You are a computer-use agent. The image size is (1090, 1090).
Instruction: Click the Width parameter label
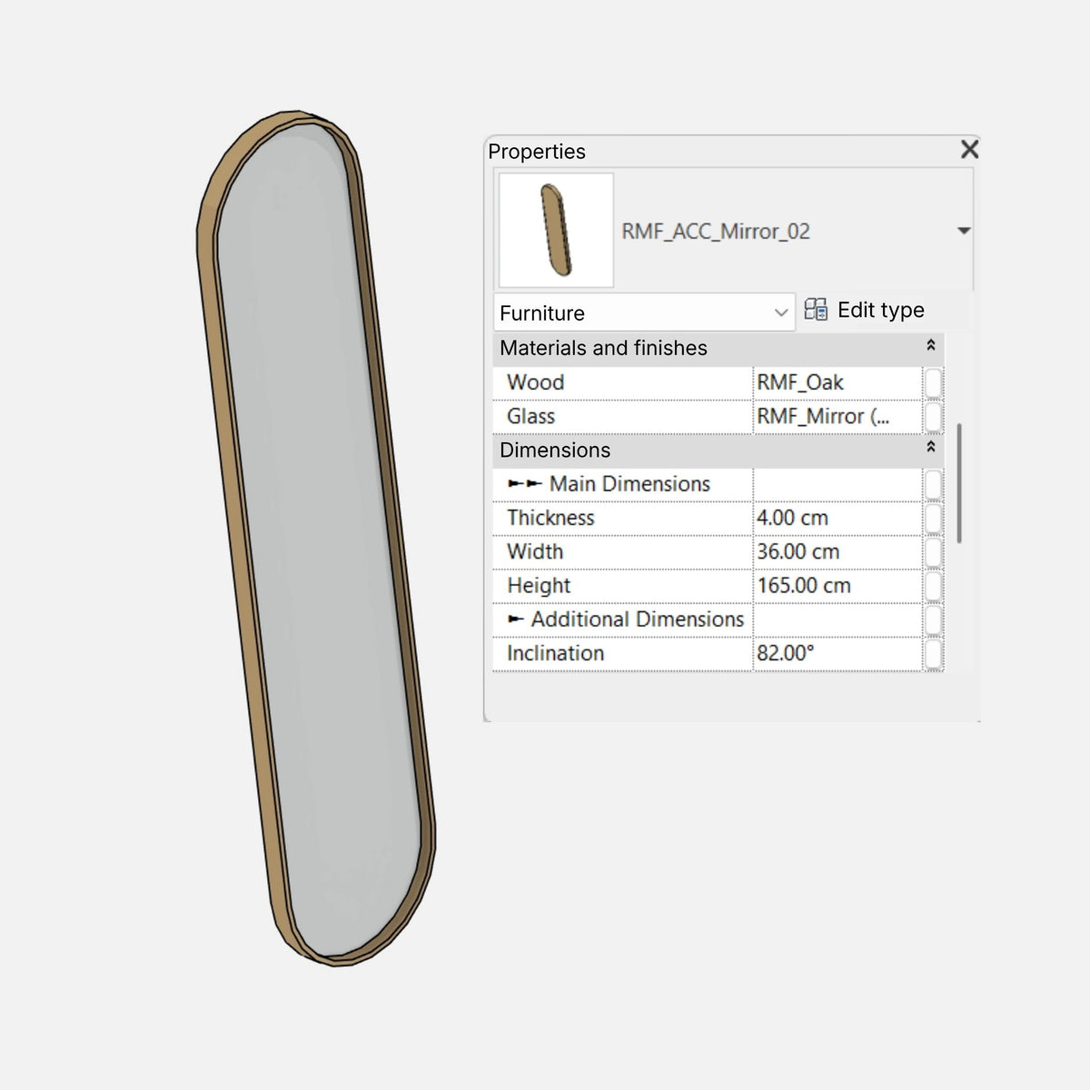click(x=535, y=552)
